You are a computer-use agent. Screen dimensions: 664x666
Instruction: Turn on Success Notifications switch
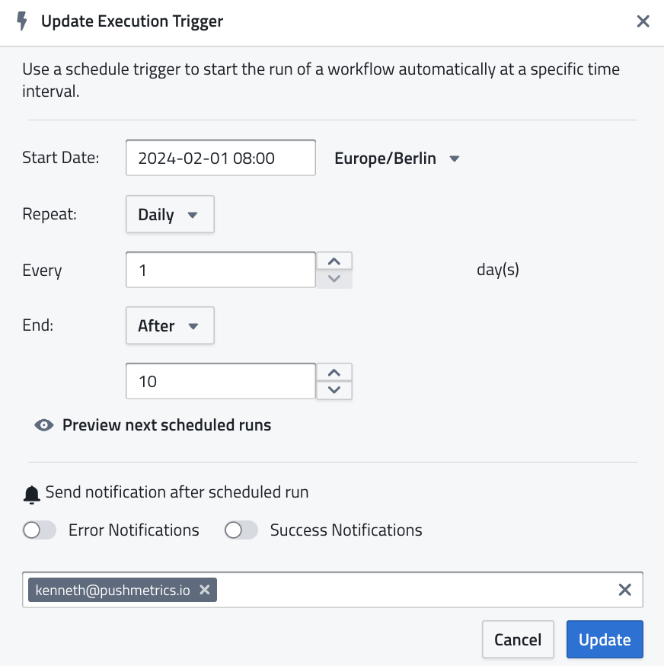241,530
